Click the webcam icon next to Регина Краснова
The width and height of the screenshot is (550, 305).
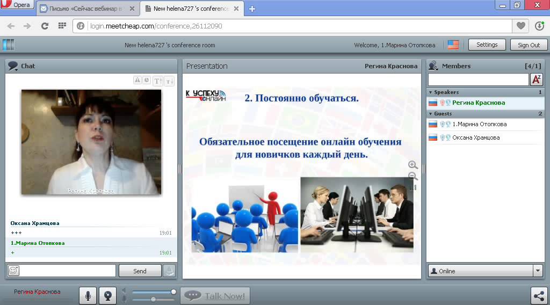pyautogui.click(x=448, y=103)
